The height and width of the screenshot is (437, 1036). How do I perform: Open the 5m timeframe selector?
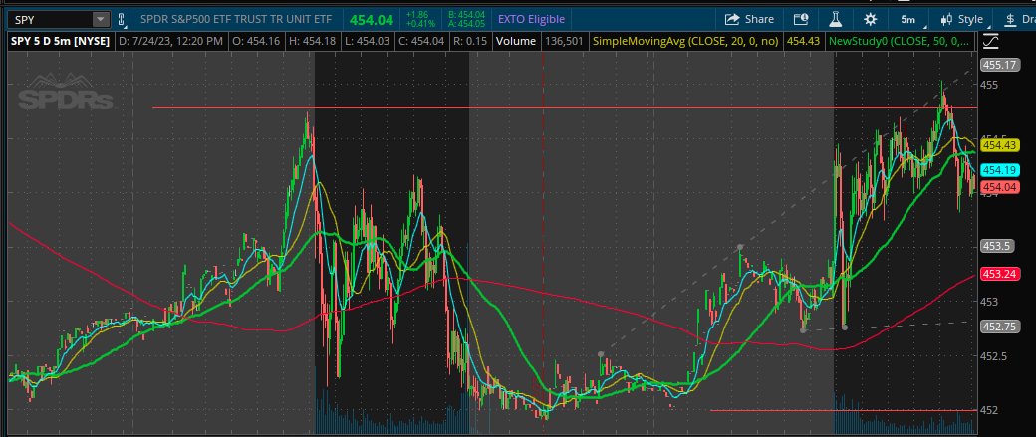tap(908, 20)
